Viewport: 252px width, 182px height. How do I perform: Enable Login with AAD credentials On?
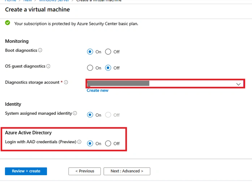[x=90, y=143]
